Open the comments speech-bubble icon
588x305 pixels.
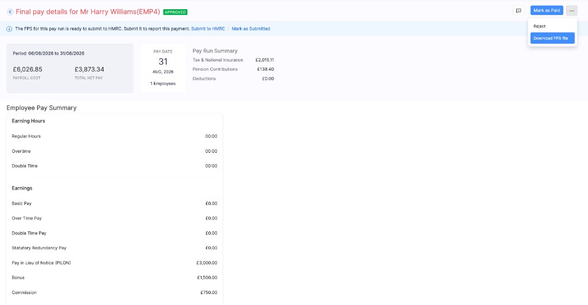pyautogui.click(x=519, y=10)
